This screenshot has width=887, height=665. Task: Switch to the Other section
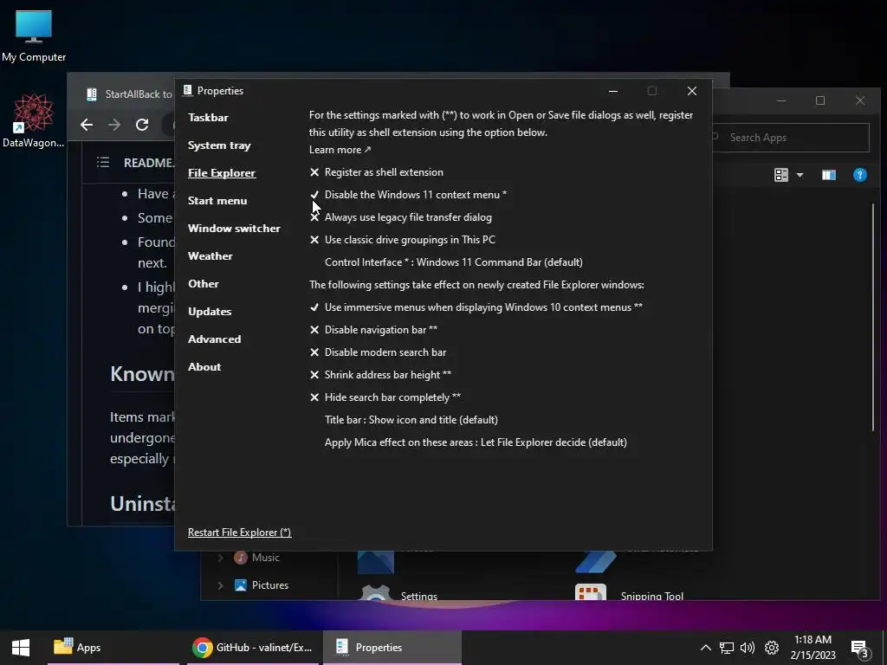click(x=203, y=284)
